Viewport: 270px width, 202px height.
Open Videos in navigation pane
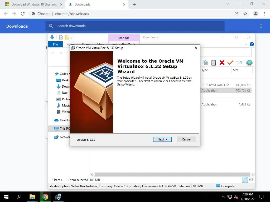tap(63, 112)
